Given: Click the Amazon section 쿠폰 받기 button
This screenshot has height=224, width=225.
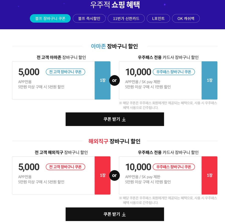Looking at the screenshot, I should pyautogui.click(x=115, y=119).
